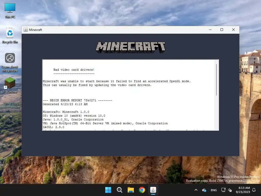Show hidden system tray icons
The height and width of the screenshot is (196, 261).
click(196, 190)
